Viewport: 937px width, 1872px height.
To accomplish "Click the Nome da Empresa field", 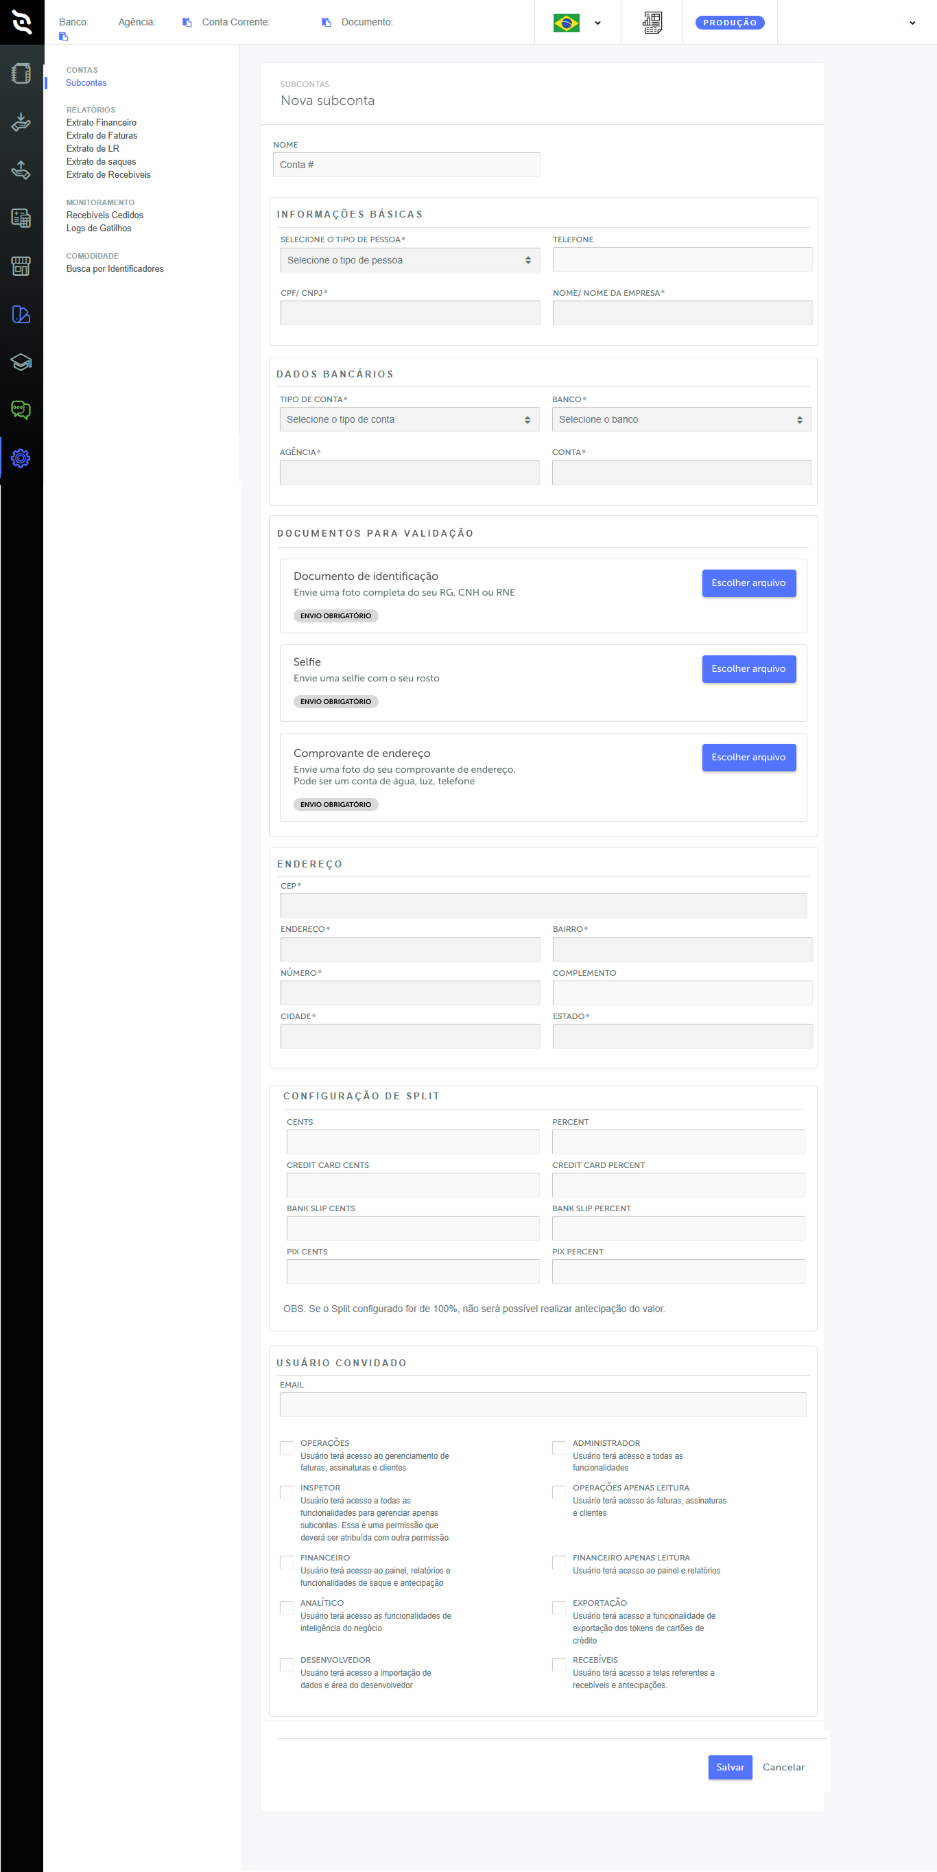I will tap(682, 313).
